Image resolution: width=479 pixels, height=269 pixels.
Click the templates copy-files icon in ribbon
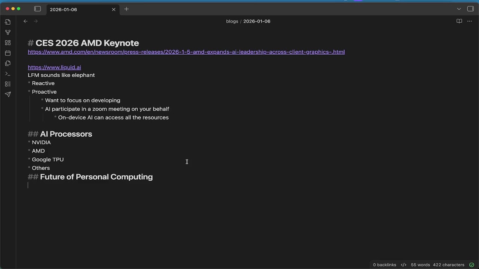(8, 64)
